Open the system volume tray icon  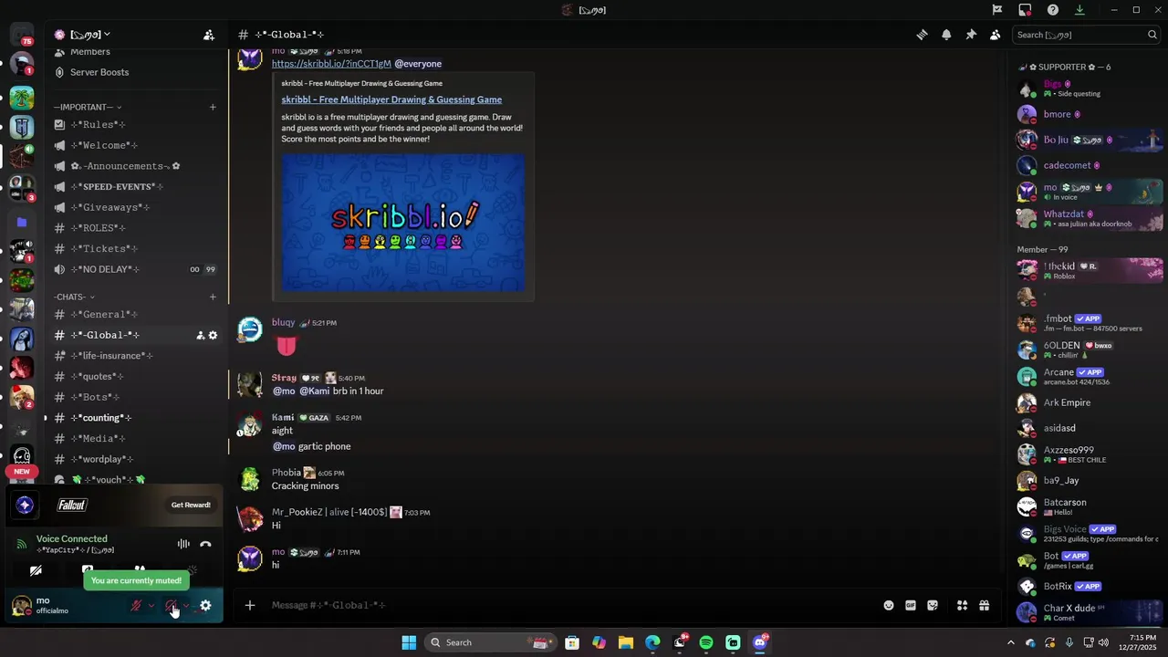(x=1103, y=642)
